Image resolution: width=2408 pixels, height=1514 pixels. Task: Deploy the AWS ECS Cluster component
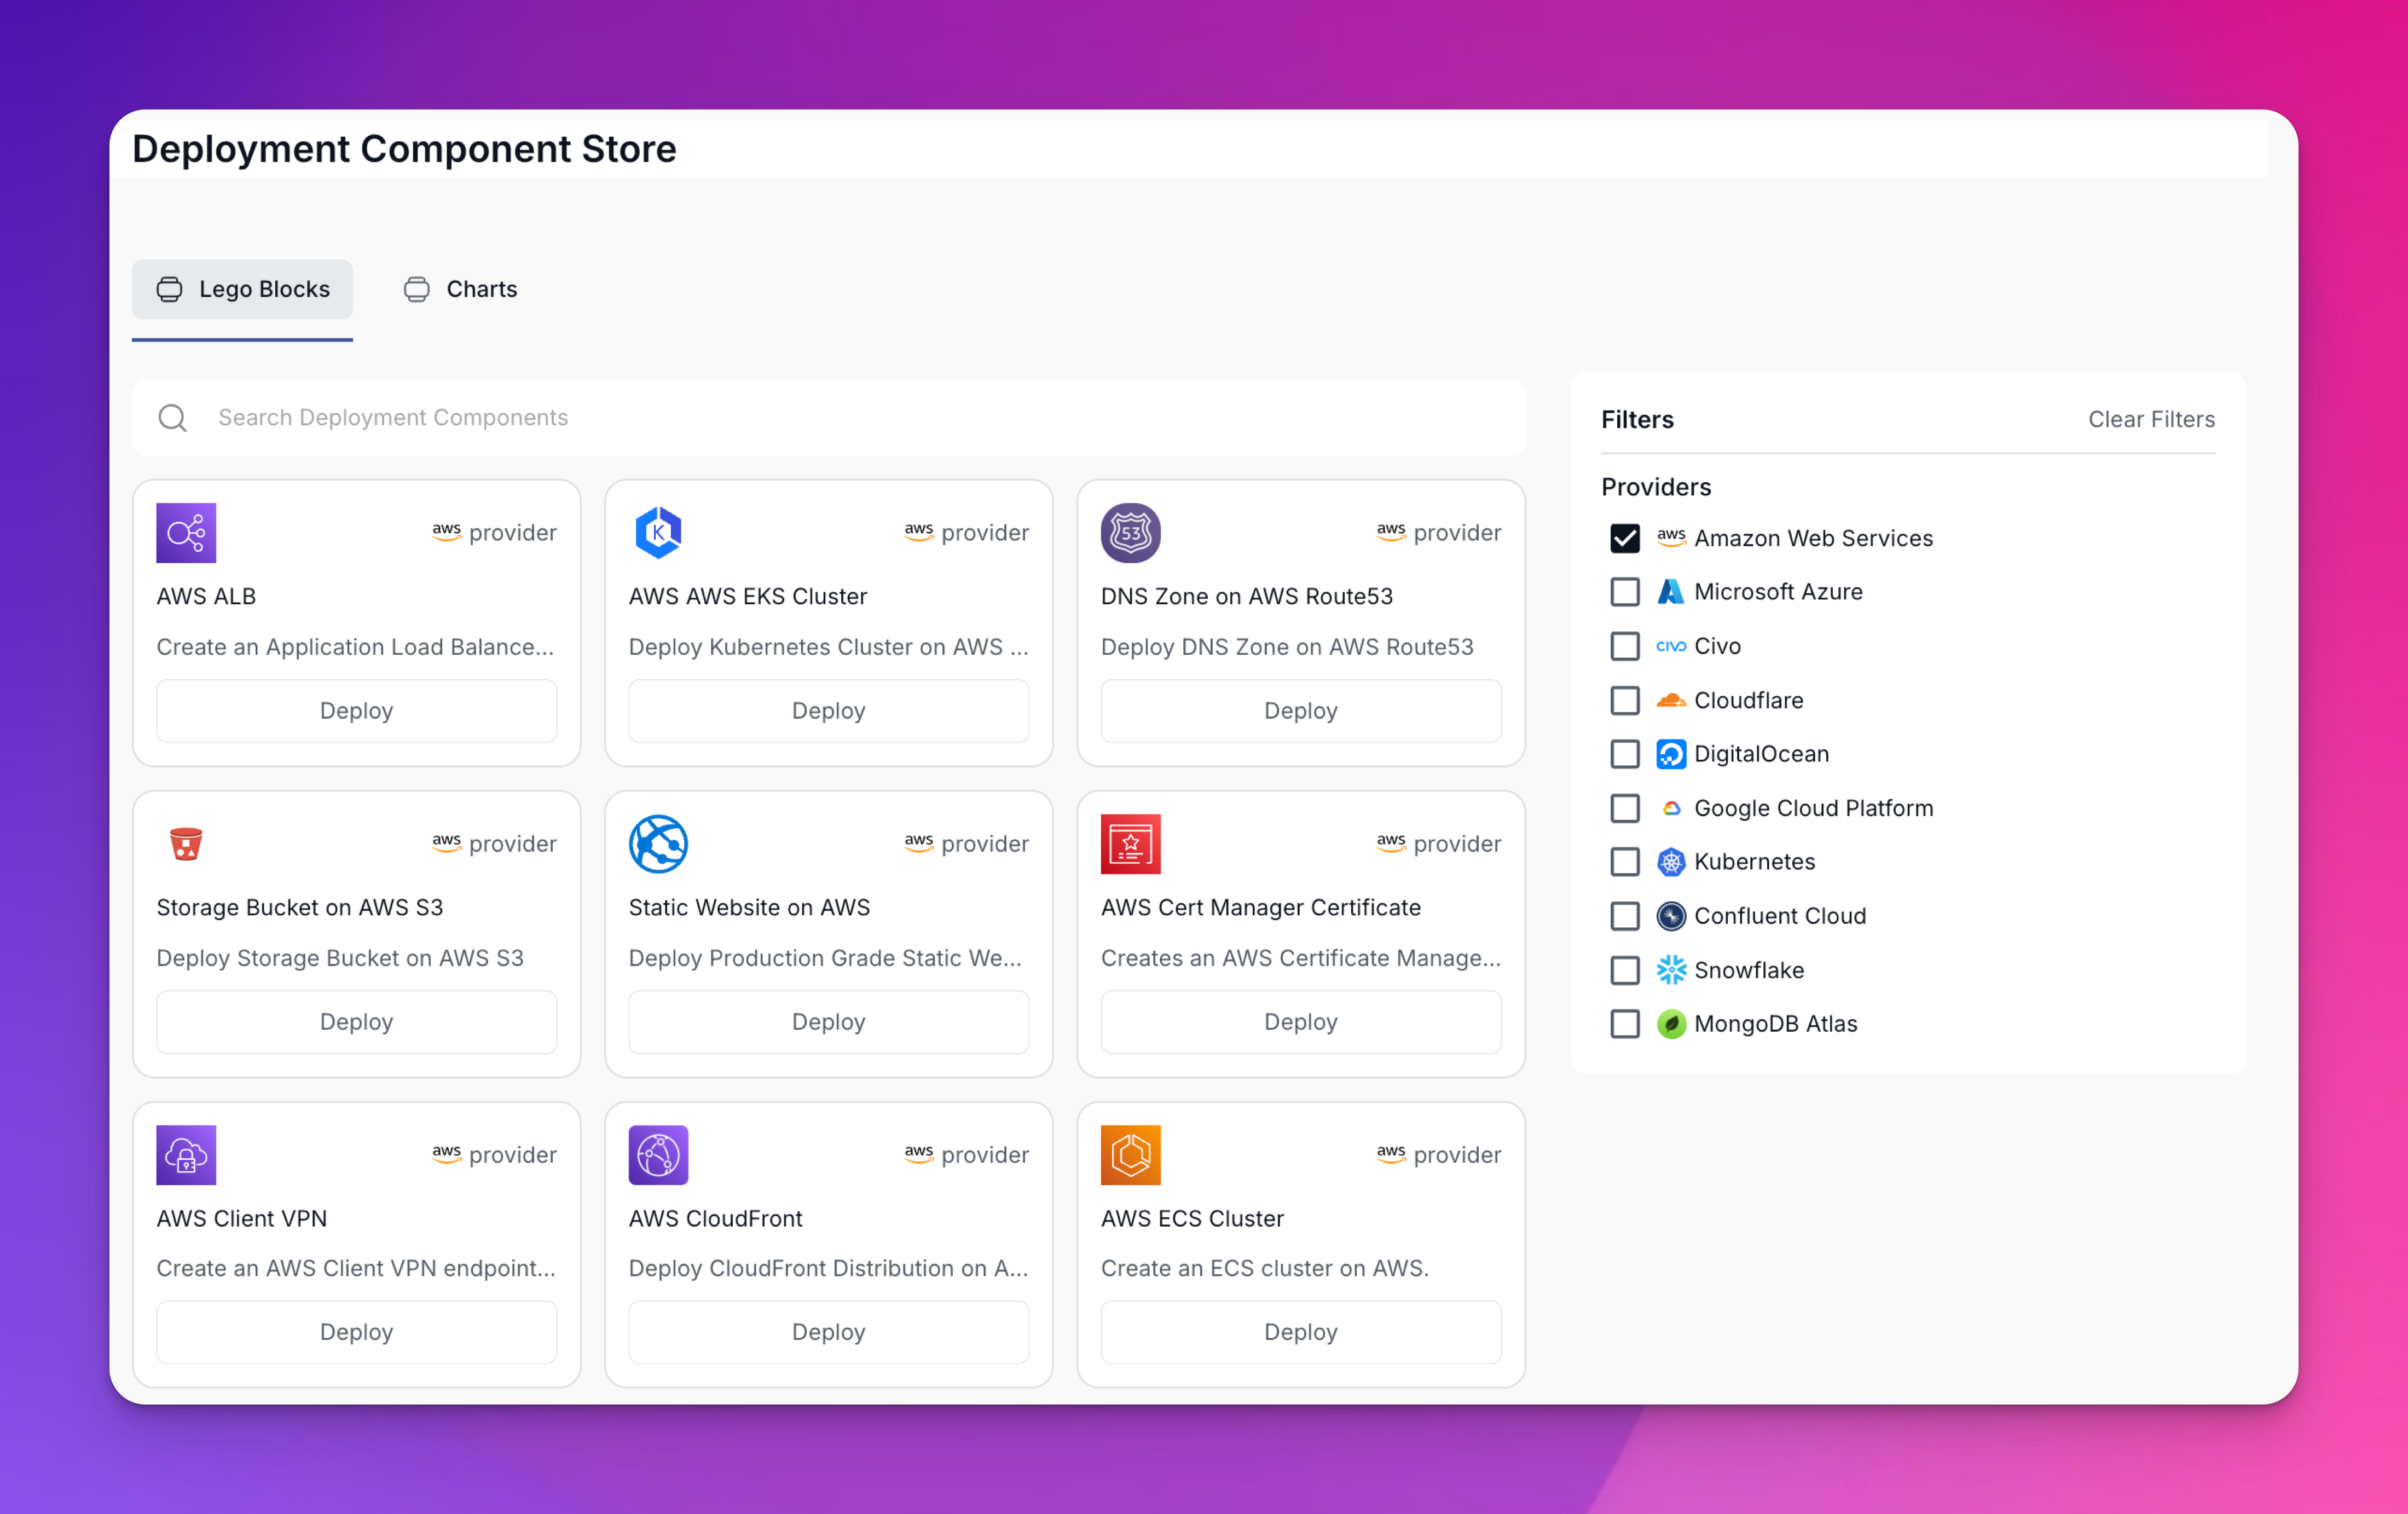(x=1300, y=1332)
